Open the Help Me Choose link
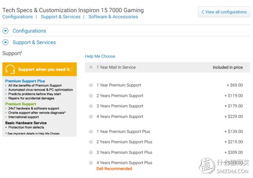Viewport: 253px width, 178px height. coord(100,56)
